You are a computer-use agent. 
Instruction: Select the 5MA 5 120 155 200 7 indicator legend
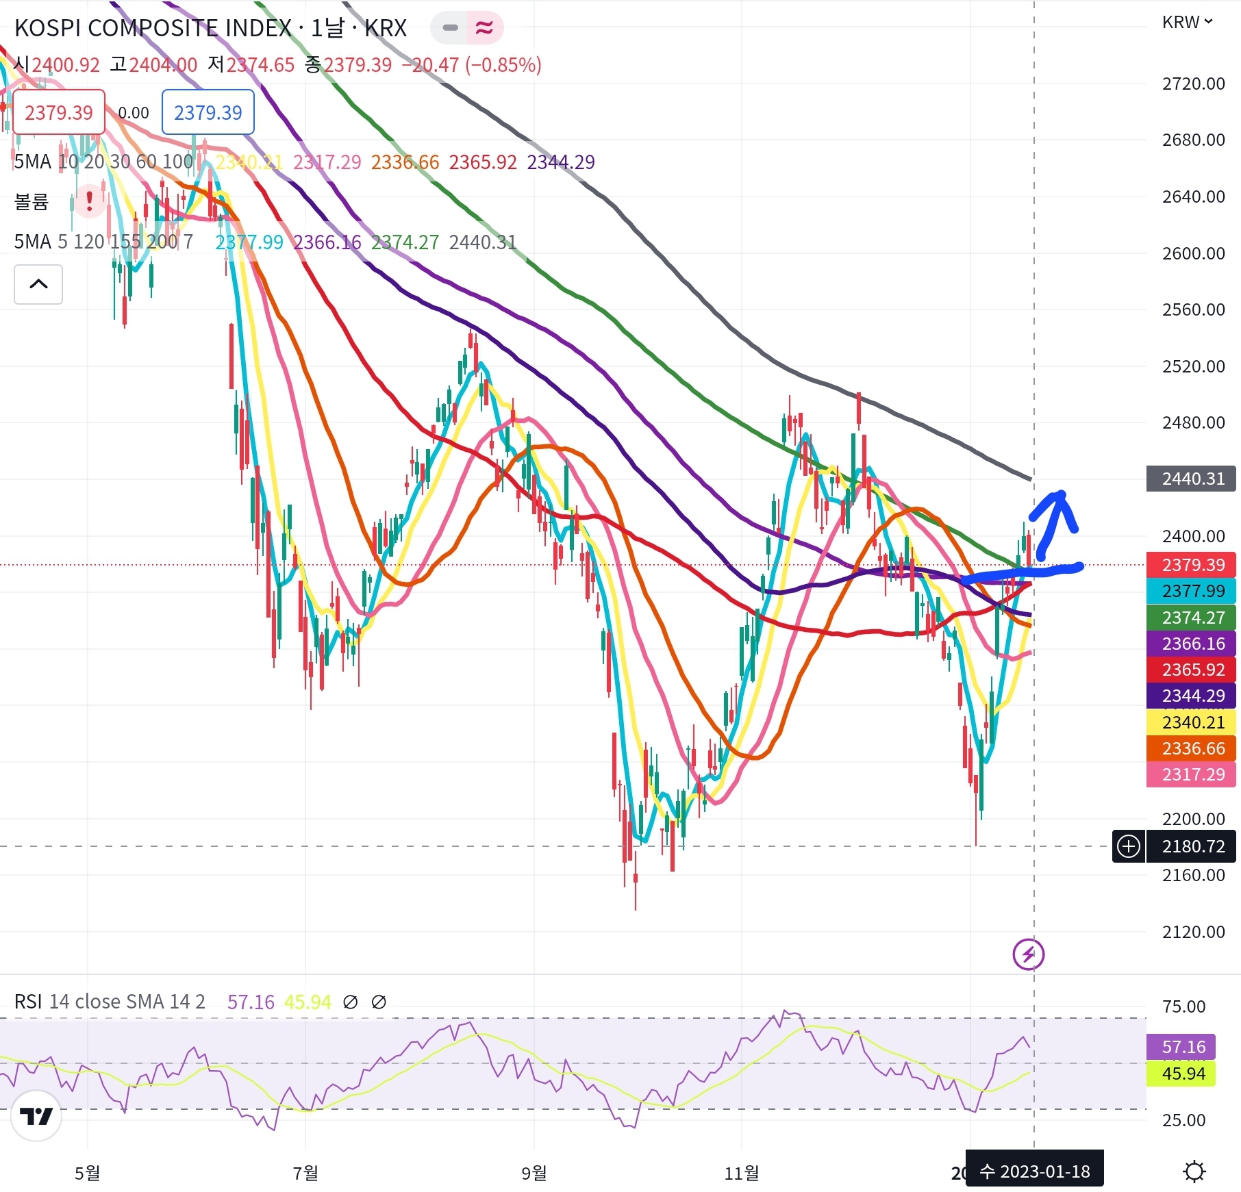pos(103,242)
